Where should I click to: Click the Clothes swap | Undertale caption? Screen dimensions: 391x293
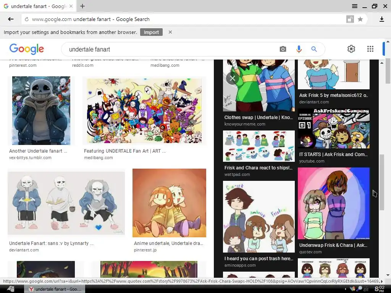(259, 118)
